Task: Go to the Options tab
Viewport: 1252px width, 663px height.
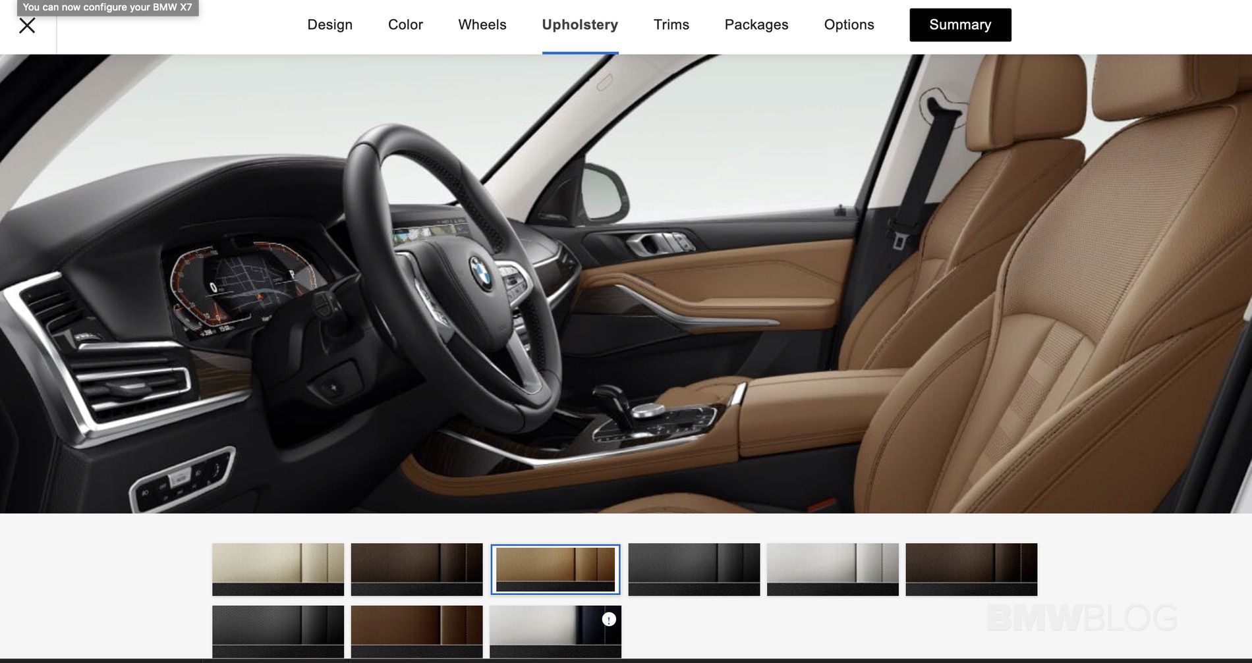Action: point(849,25)
